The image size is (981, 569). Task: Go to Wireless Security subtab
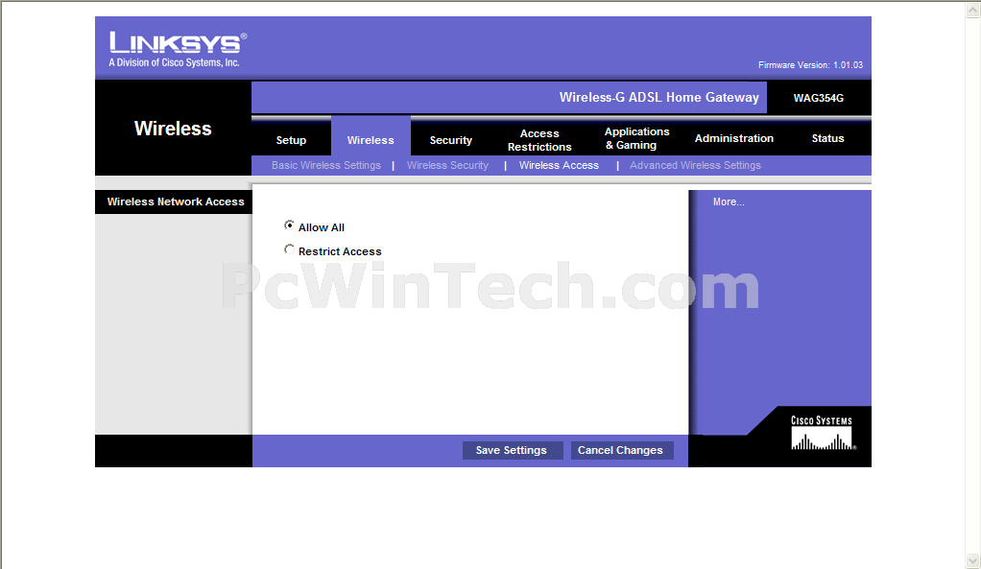pos(447,165)
